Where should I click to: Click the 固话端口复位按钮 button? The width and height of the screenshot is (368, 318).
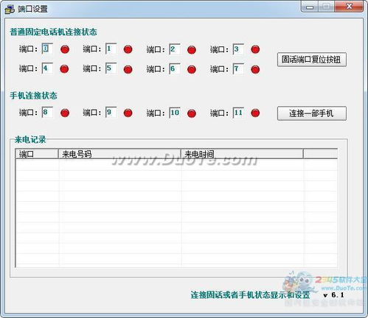[x=312, y=60]
